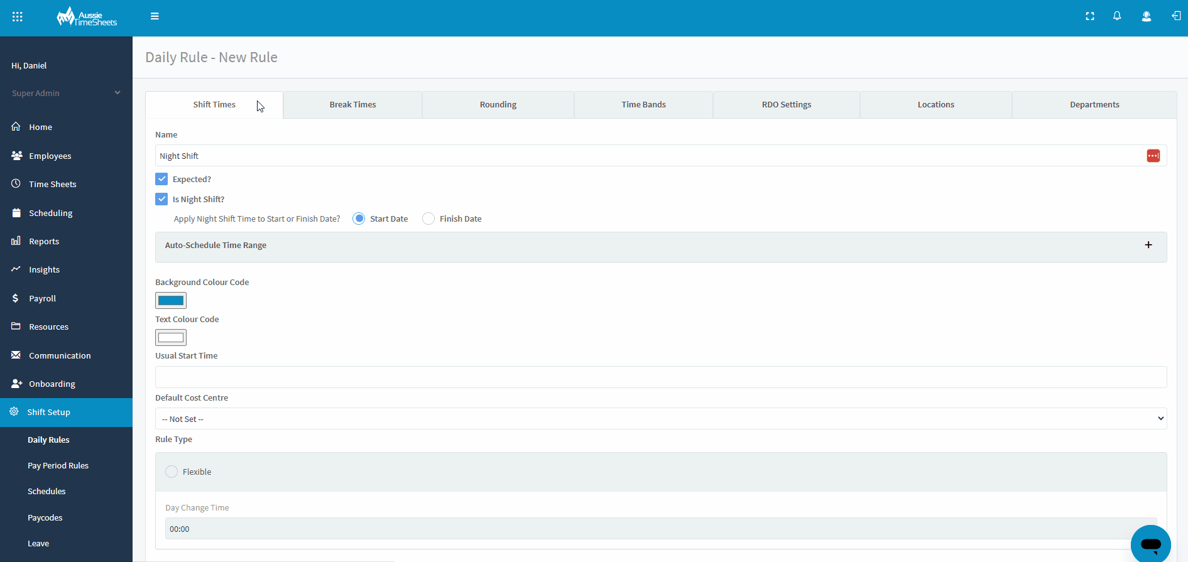Select the Flexible rule type radio
Viewport: 1188px width, 562px height.
click(x=172, y=472)
